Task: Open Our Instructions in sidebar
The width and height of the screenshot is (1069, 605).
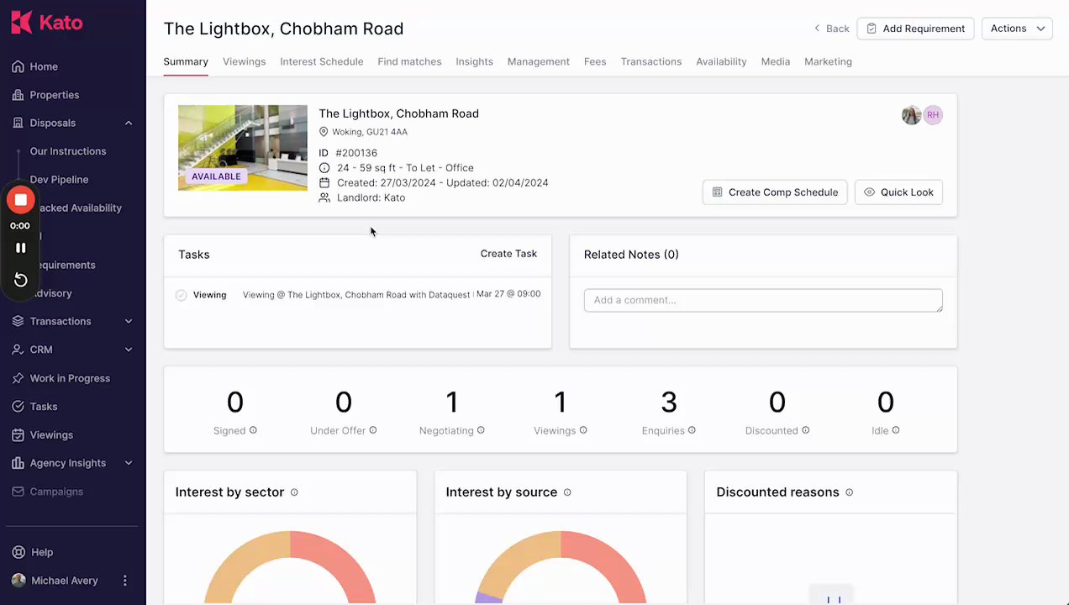Action: coord(68,151)
